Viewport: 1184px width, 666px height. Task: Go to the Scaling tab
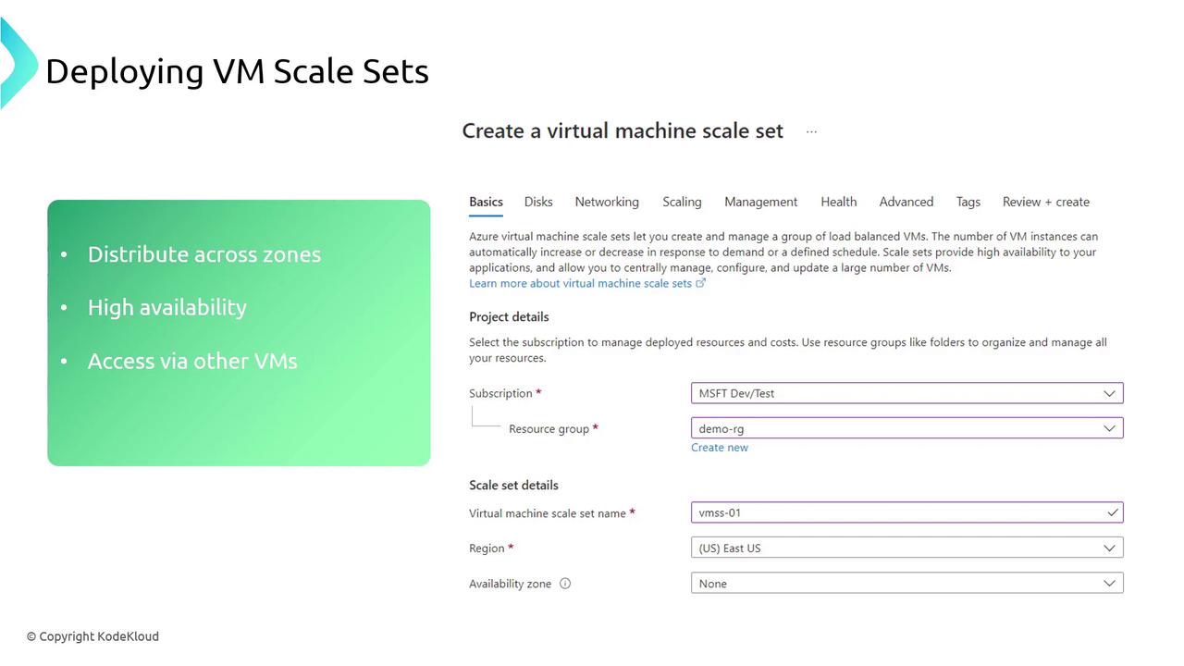point(682,202)
